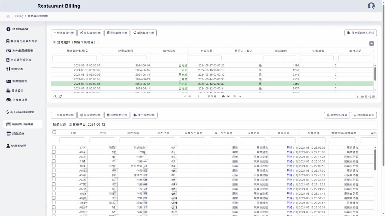The height and width of the screenshot is (216, 385).
Task: Click the refresh icon in upper grid footer
Action: coord(60,96)
